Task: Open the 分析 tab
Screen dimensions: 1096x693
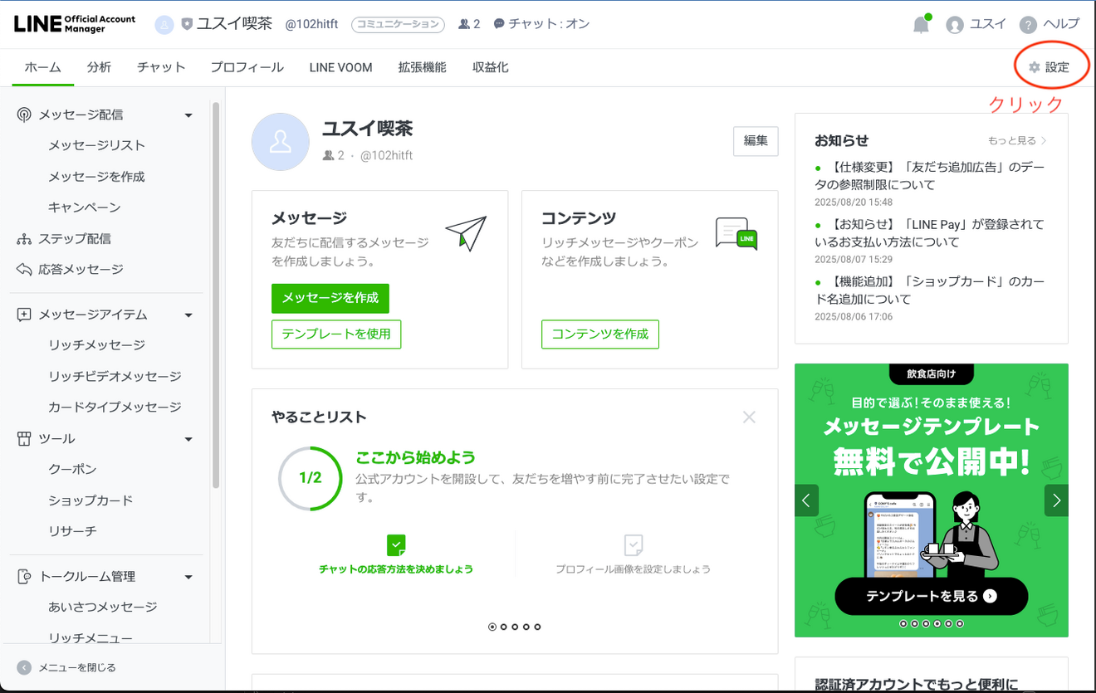Action: (x=99, y=67)
